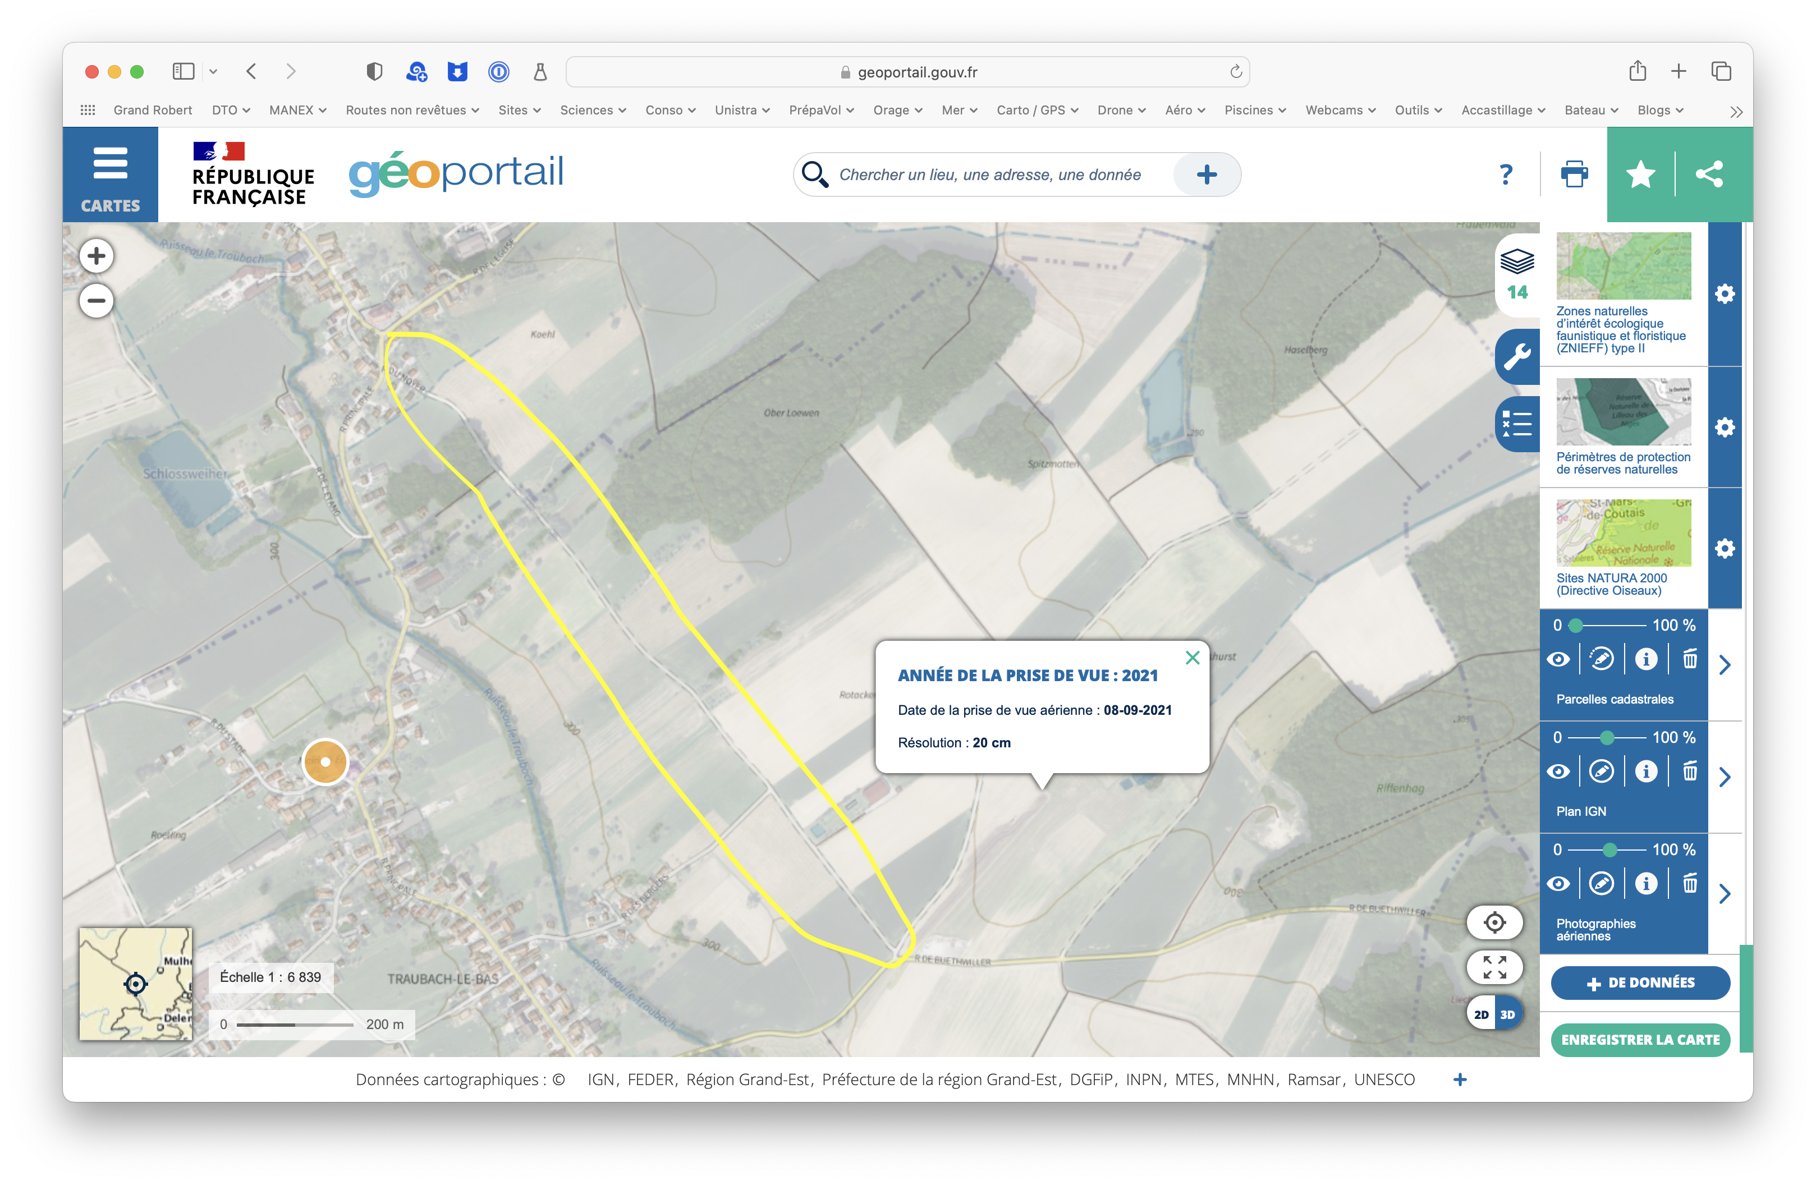The width and height of the screenshot is (1816, 1185).
Task: Expand the map data attributions plus
Action: 1460,1079
